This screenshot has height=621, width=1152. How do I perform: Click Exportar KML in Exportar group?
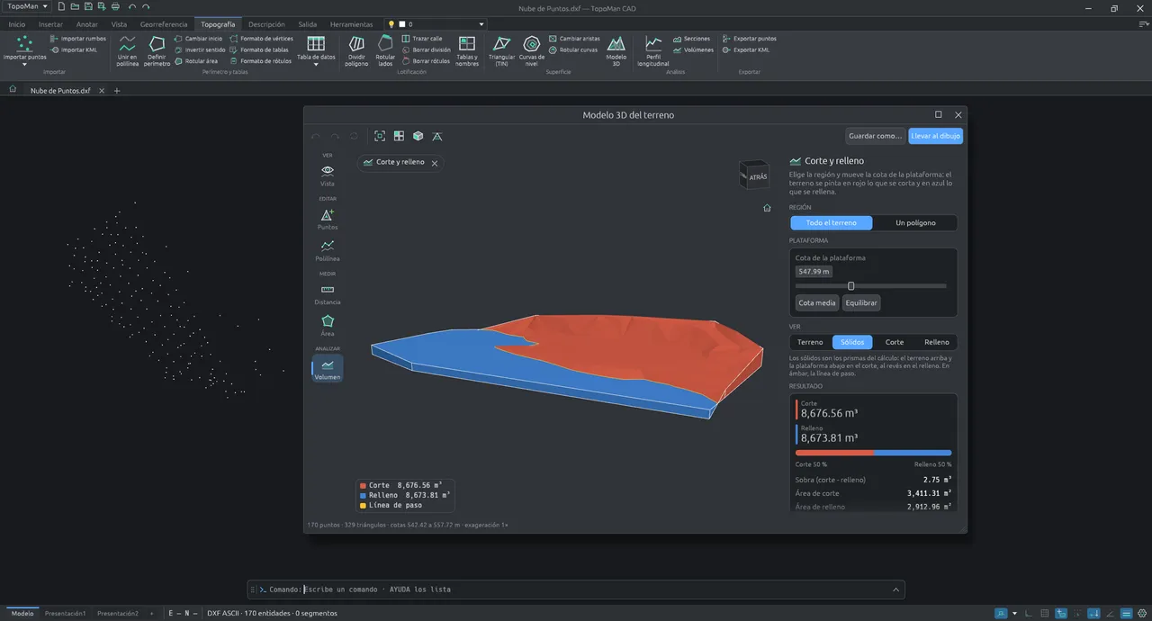pos(745,49)
